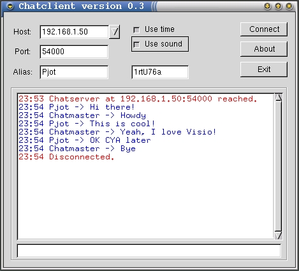Minimize the Chatclient window
Image resolution: width=299 pixels, height=271 pixels.
point(267,6)
